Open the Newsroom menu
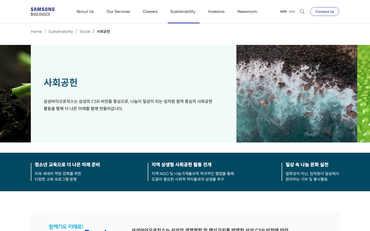This screenshot has width=370, height=231. pos(247,12)
